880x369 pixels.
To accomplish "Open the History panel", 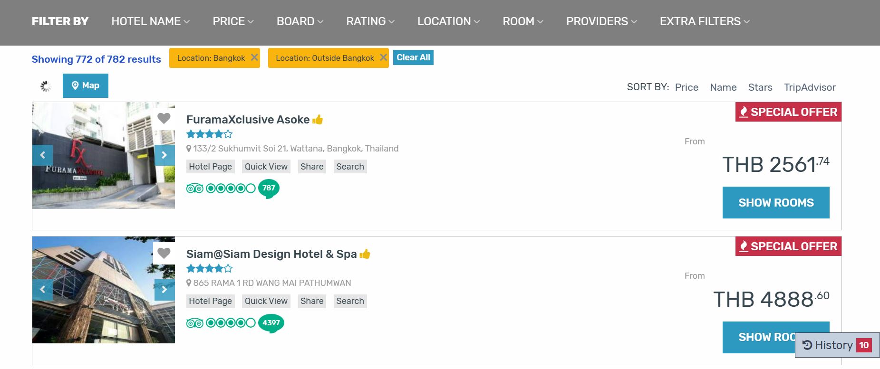I will point(837,345).
